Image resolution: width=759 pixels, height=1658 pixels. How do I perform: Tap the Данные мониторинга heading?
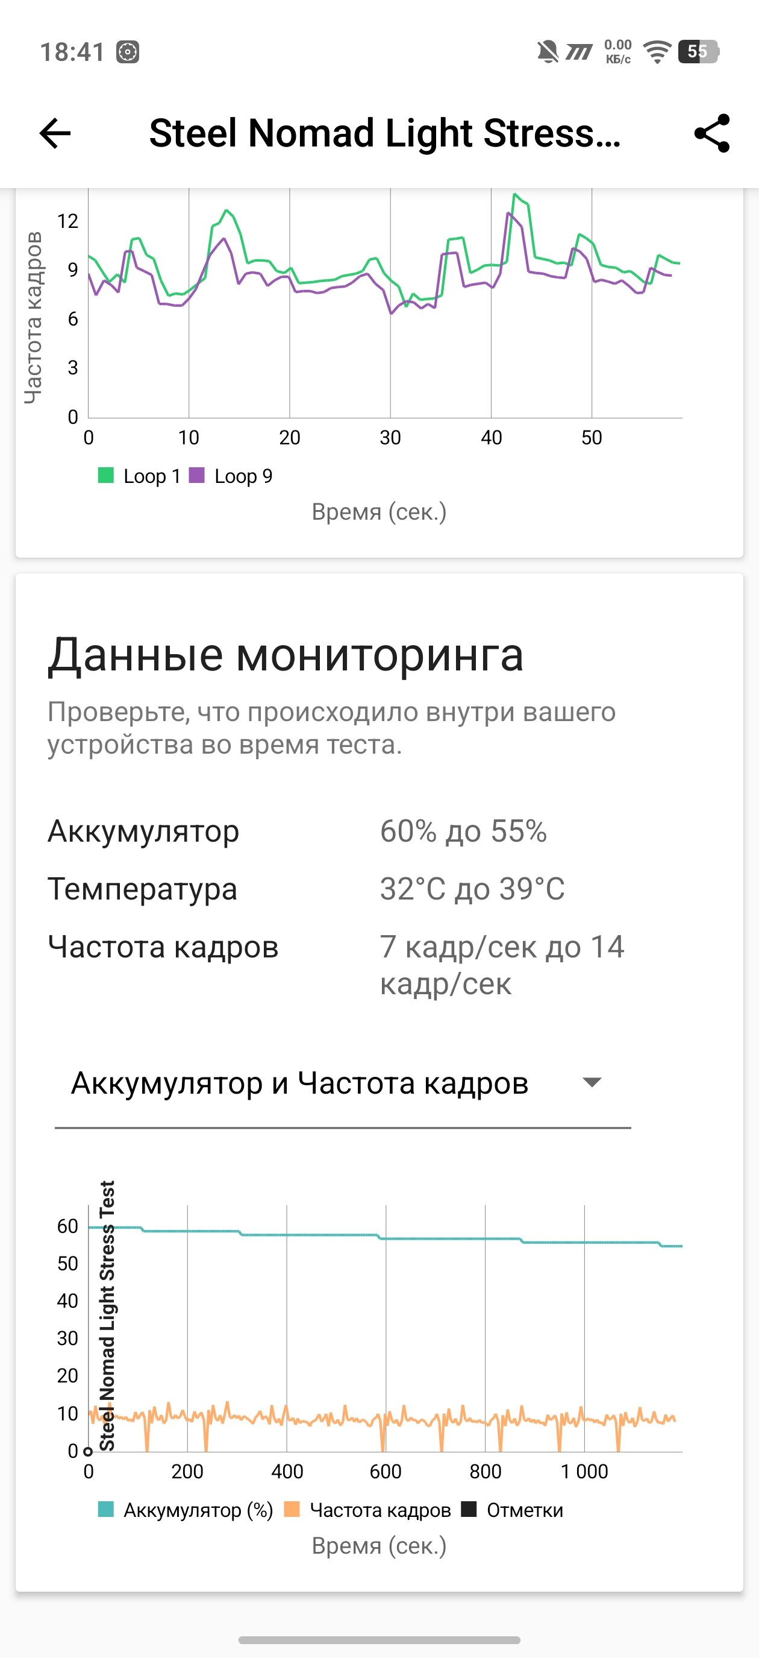tap(286, 655)
